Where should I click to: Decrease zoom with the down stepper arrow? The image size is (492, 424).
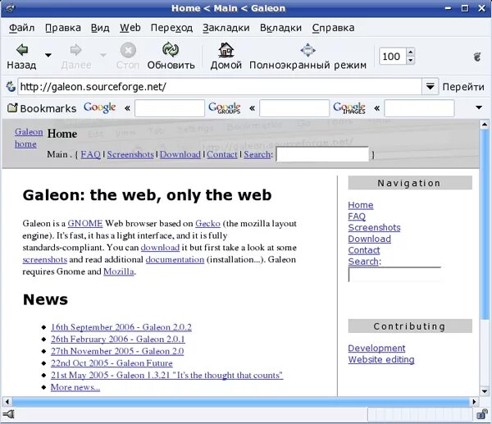pyautogui.click(x=411, y=60)
